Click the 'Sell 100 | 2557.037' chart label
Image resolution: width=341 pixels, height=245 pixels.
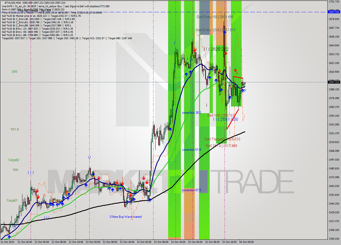pyautogui.click(x=221, y=115)
